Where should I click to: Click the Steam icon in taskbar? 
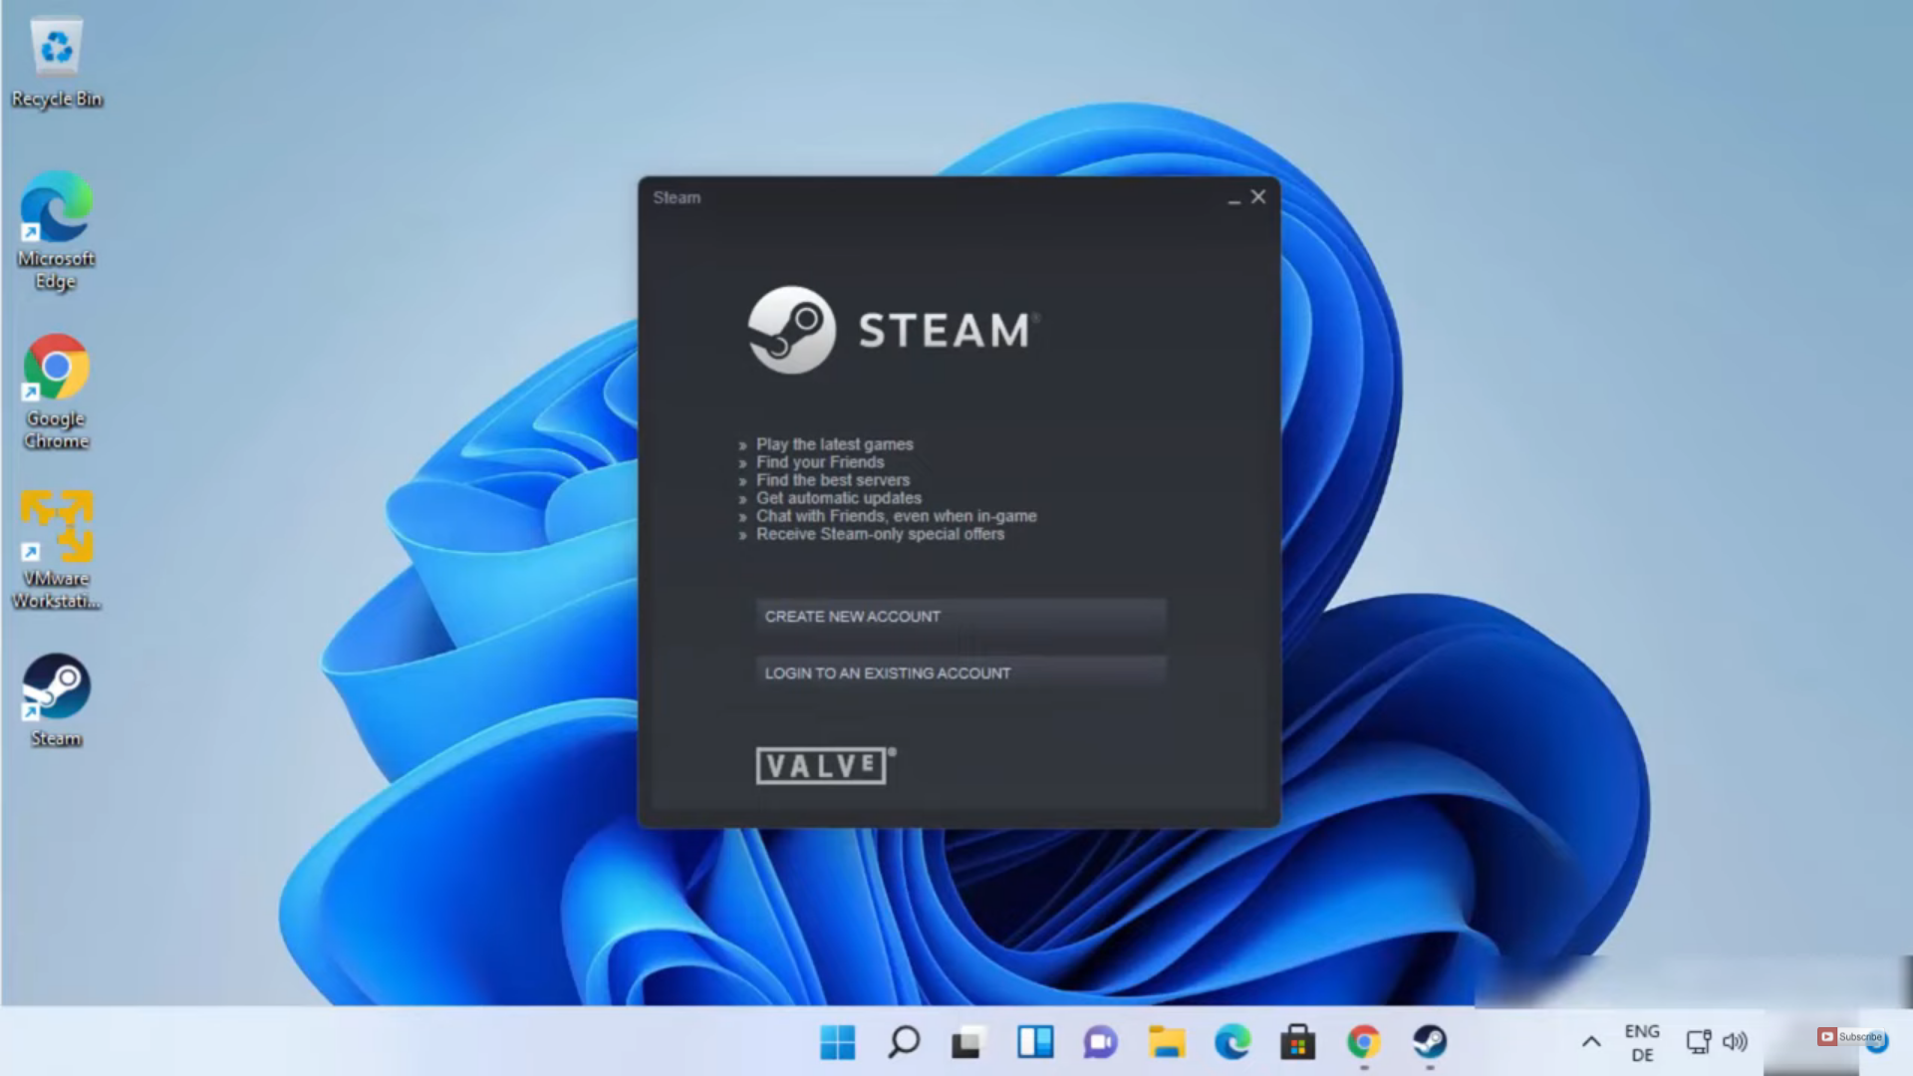click(1430, 1042)
